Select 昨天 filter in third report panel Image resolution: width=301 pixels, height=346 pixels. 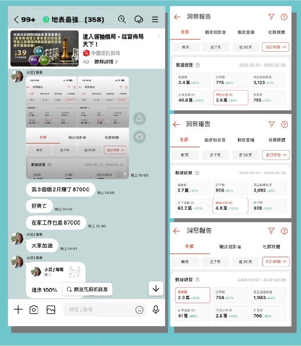[x=185, y=262]
